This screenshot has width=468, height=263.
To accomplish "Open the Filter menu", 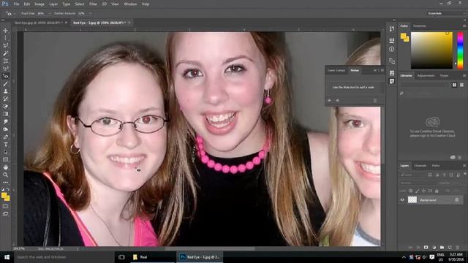I will 93,4.
